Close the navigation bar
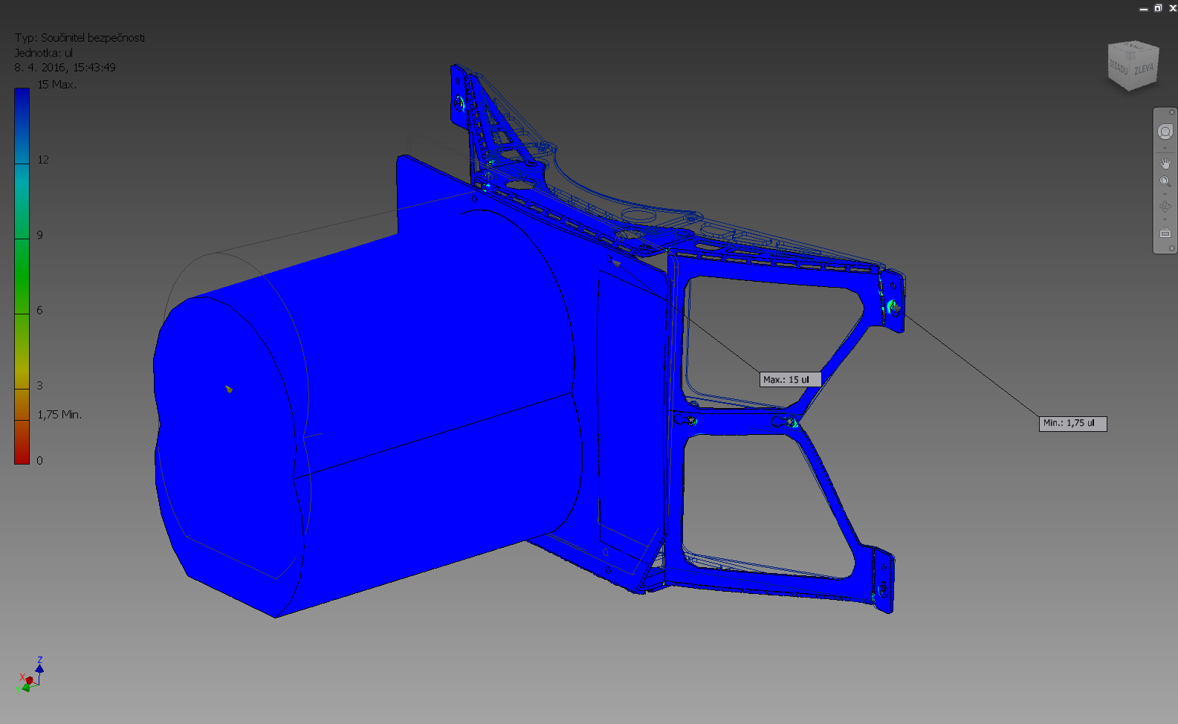This screenshot has height=724, width=1178. coord(1171,112)
